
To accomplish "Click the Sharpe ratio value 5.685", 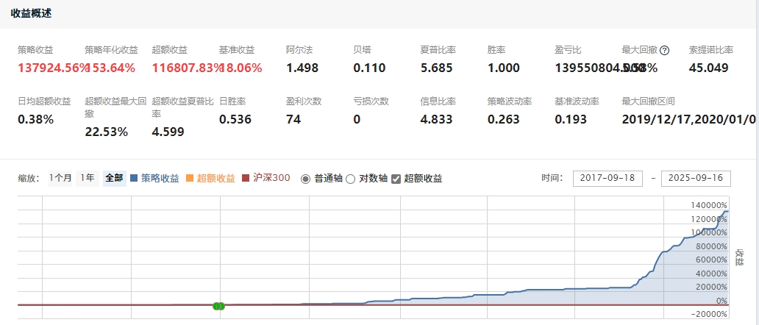I will (x=436, y=68).
